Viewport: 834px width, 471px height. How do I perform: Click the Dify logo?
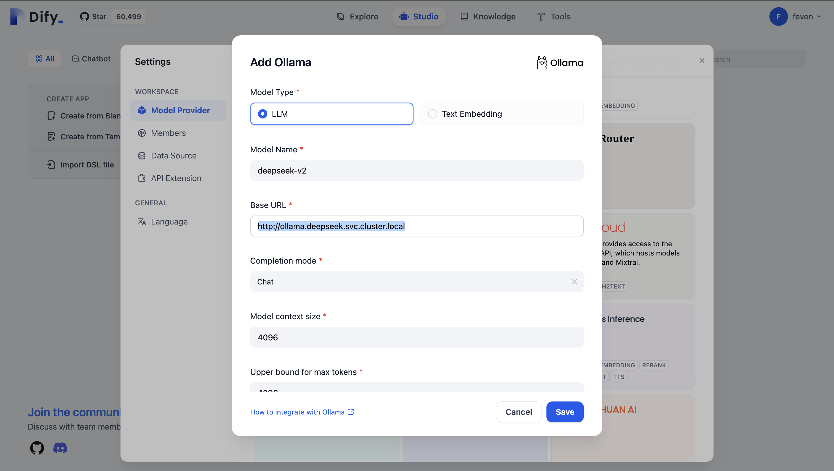click(x=36, y=17)
